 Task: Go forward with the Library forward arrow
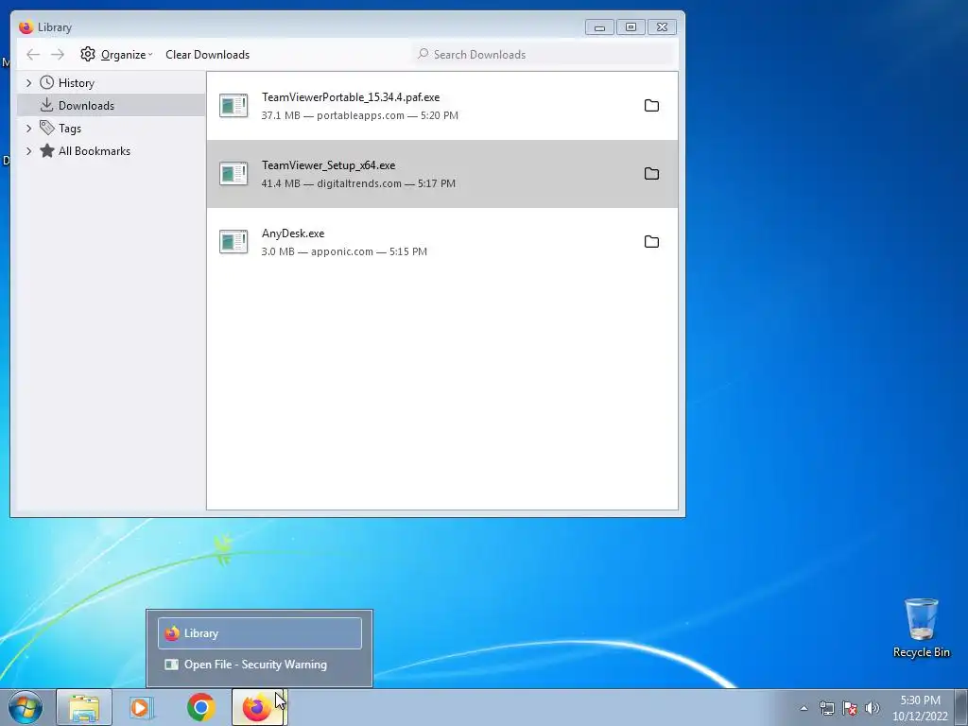point(58,54)
